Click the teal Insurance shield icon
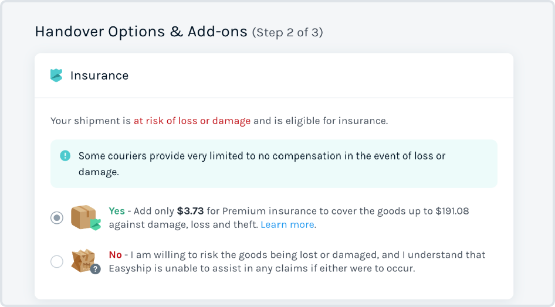 click(x=56, y=75)
